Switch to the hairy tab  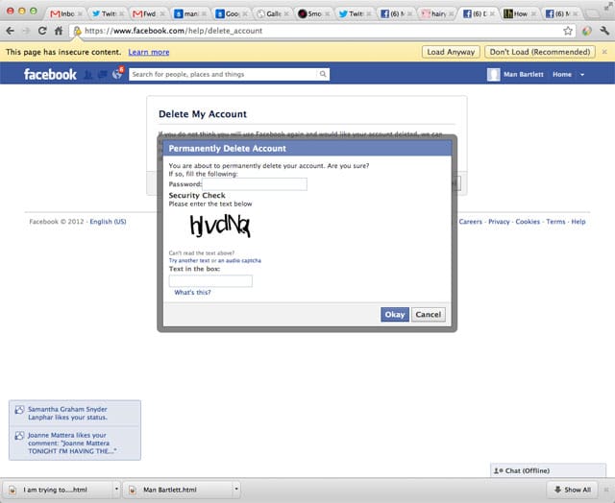click(434, 13)
